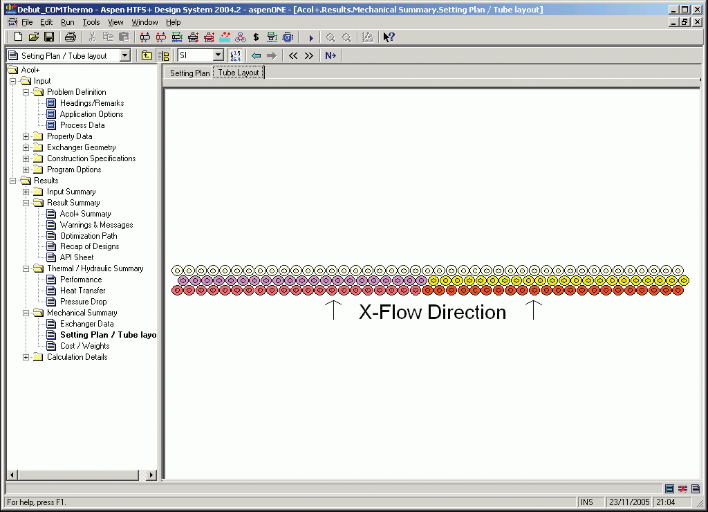Image resolution: width=708 pixels, height=512 pixels.
Task: Open the View menu
Action: pyautogui.click(x=115, y=22)
